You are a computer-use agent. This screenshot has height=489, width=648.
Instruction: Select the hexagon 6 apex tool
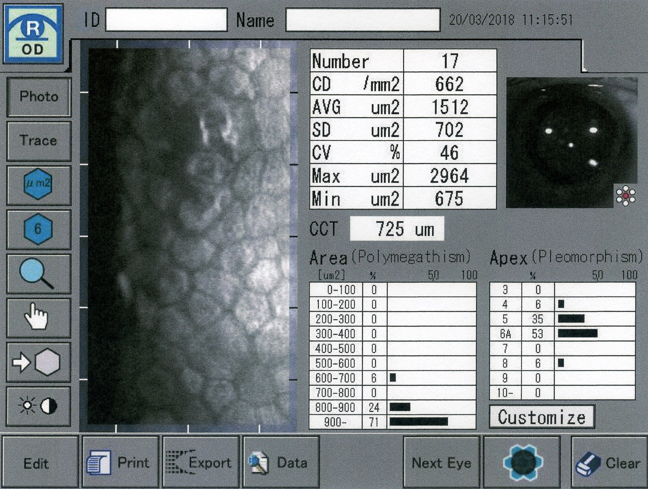[x=38, y=229]
